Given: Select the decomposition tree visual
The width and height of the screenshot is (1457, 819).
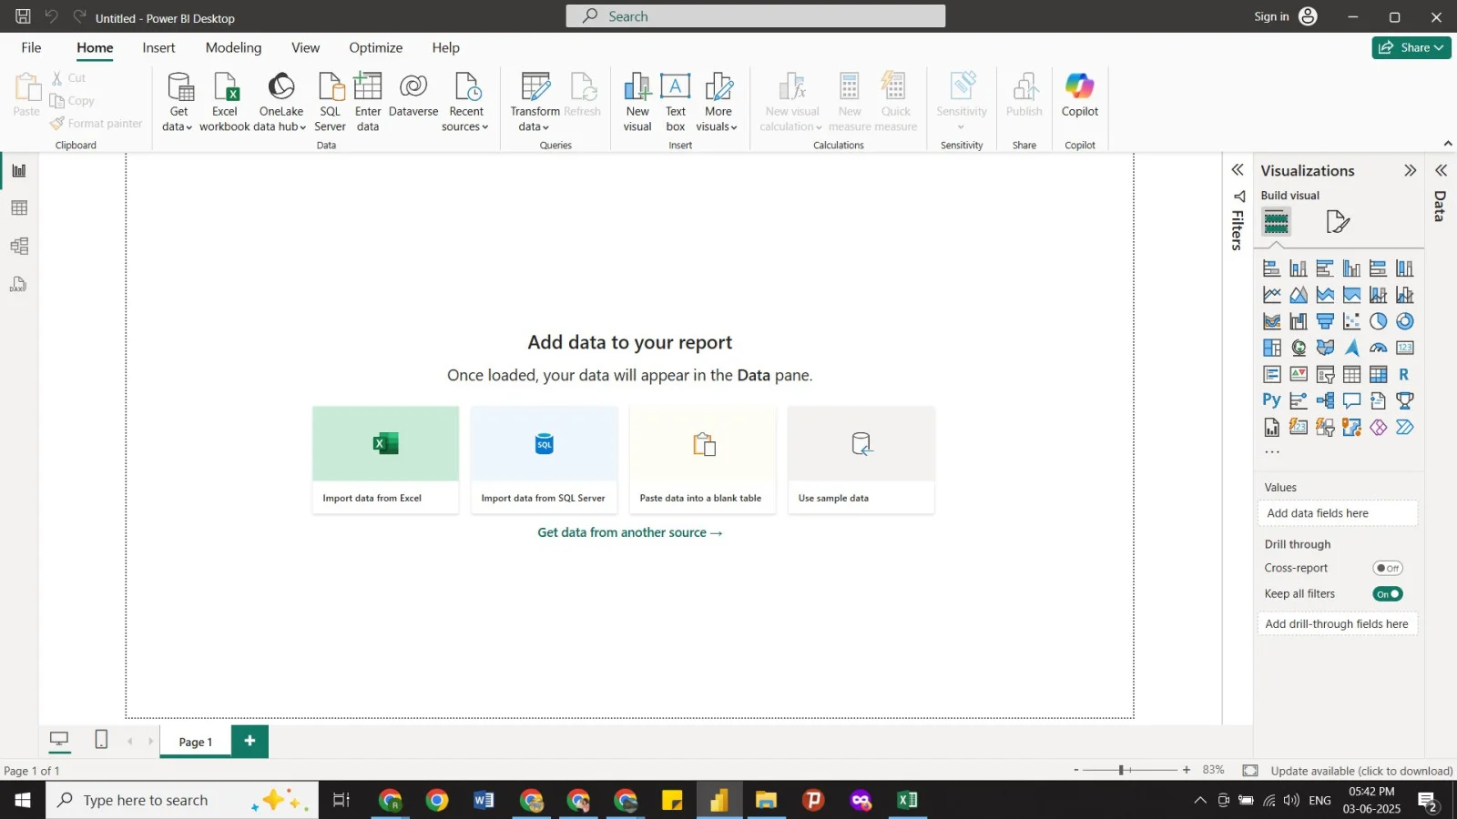Looking at the screenshot, I should point(1325,400).
